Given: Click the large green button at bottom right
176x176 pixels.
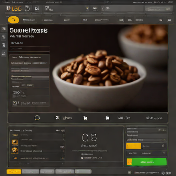Looking at the screenshot, I should coord(146,162).
